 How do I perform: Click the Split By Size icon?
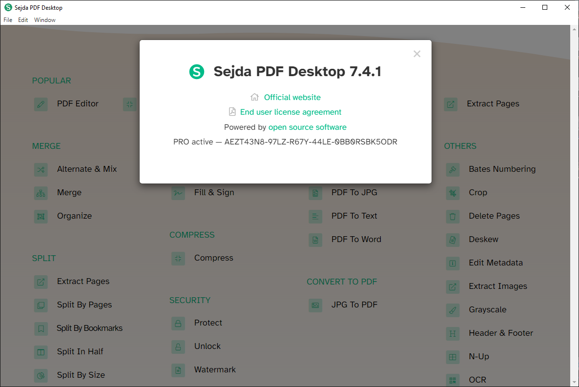tap(41, 376)
